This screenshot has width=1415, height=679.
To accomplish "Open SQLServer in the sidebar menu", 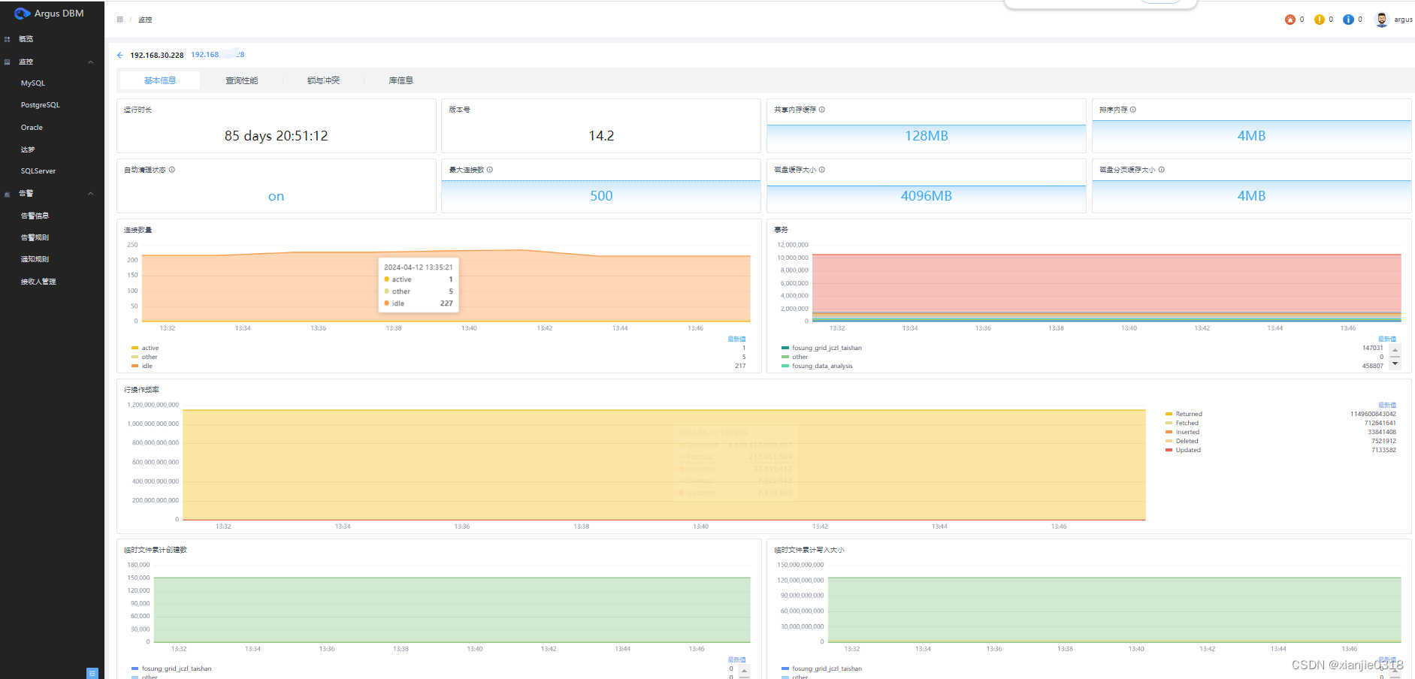I will click(38, 171).
